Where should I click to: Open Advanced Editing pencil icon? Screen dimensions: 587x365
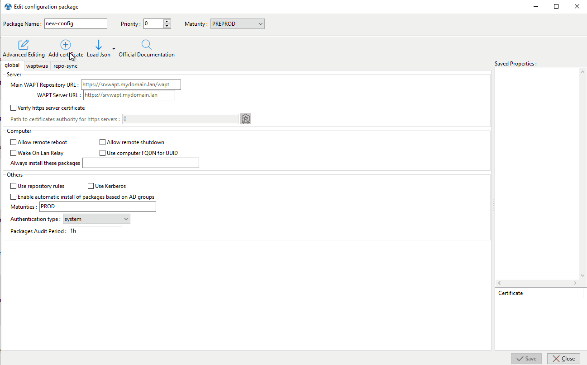point(24,45)
